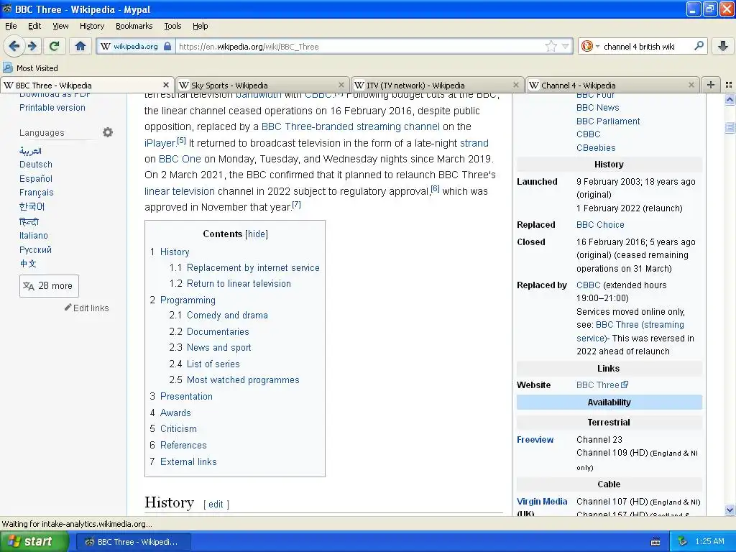Open the Printable version link
This screenshot has height=552, width=736.
click(52, 108)
